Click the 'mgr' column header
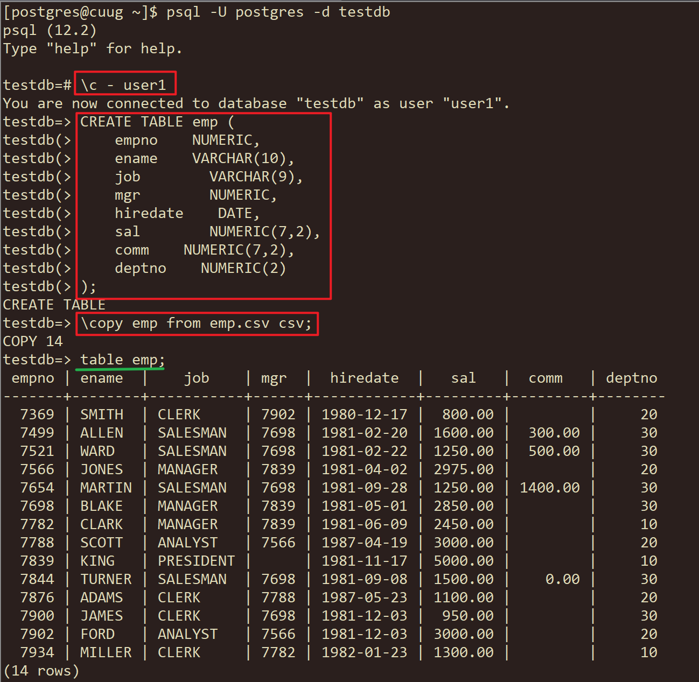The image size is (699, 682). tap(274, 378)
